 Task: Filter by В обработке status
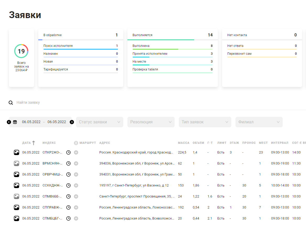[x=80, y=35]
